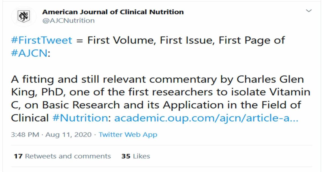This screenshot has height=172, width=322.
Task: Open the Twitter Web App source link
Action: 128,135
